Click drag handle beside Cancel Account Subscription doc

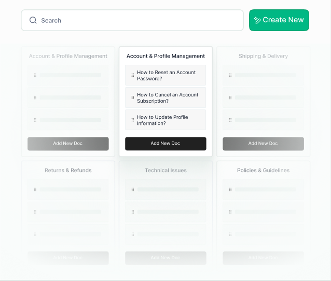pos(133,97)
